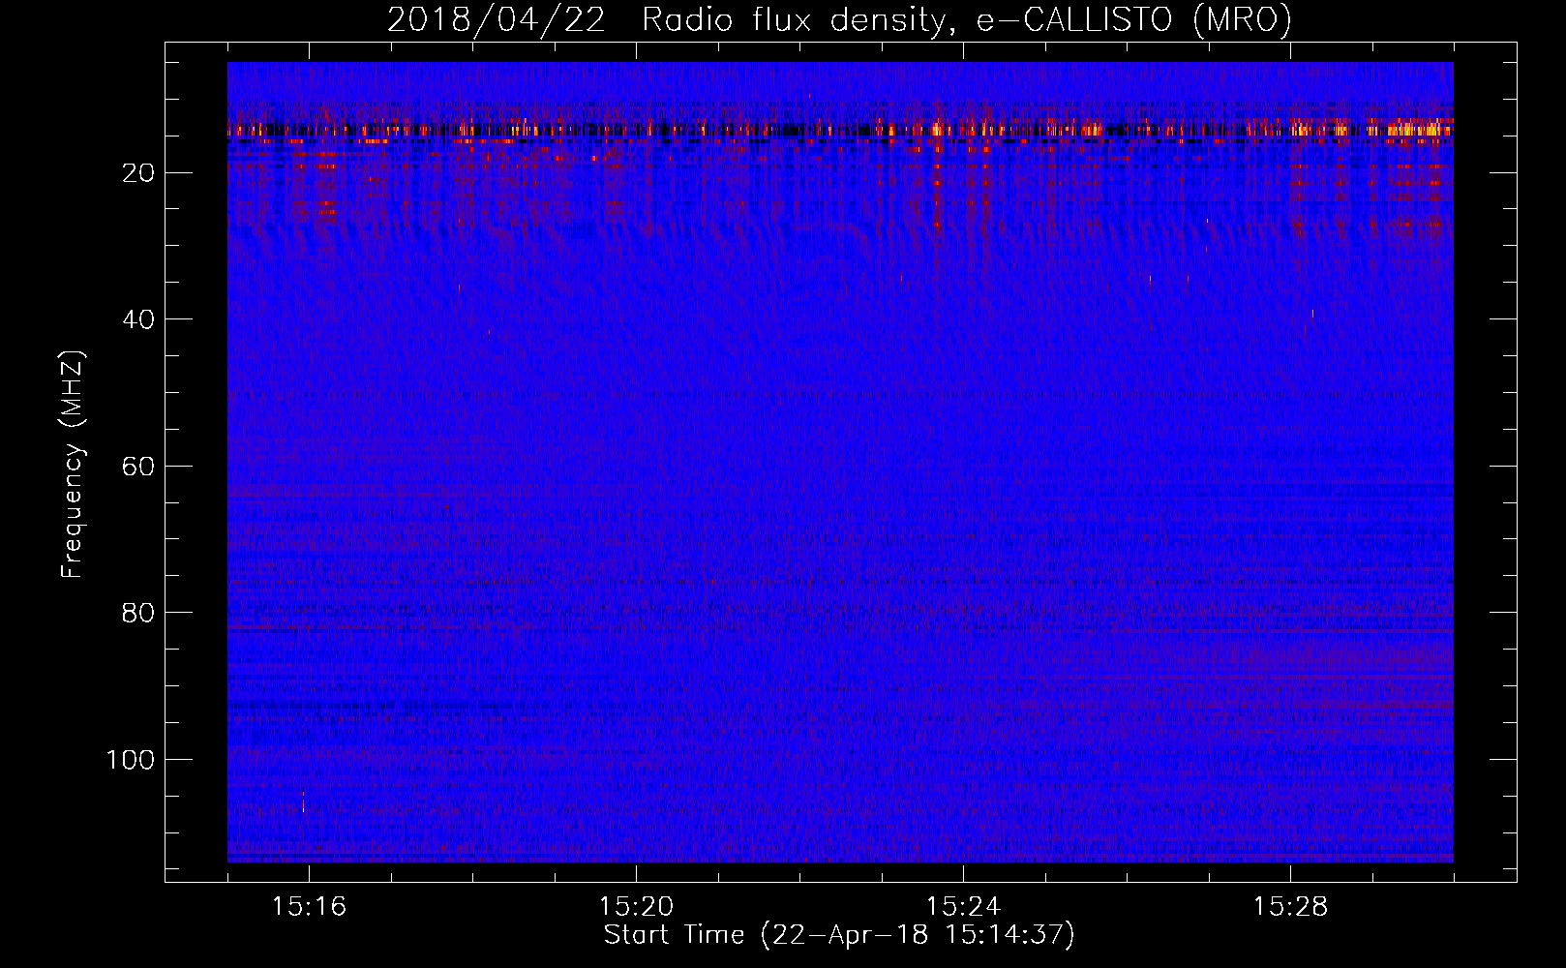Viewport: 1566px width, 968px height.
Task: Click the 60 MHz frequency tick label
Action: click(x=139, y=467)
